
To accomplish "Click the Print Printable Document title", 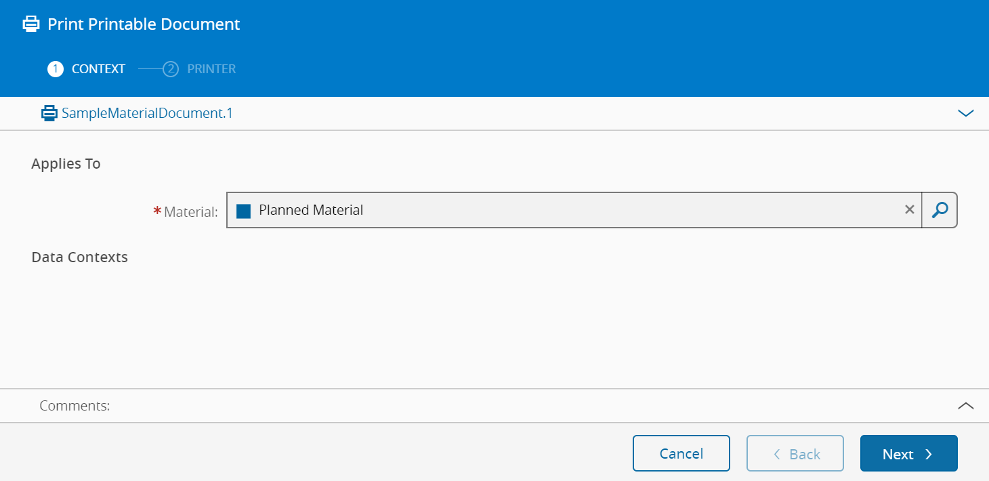I will click(144, 24).
